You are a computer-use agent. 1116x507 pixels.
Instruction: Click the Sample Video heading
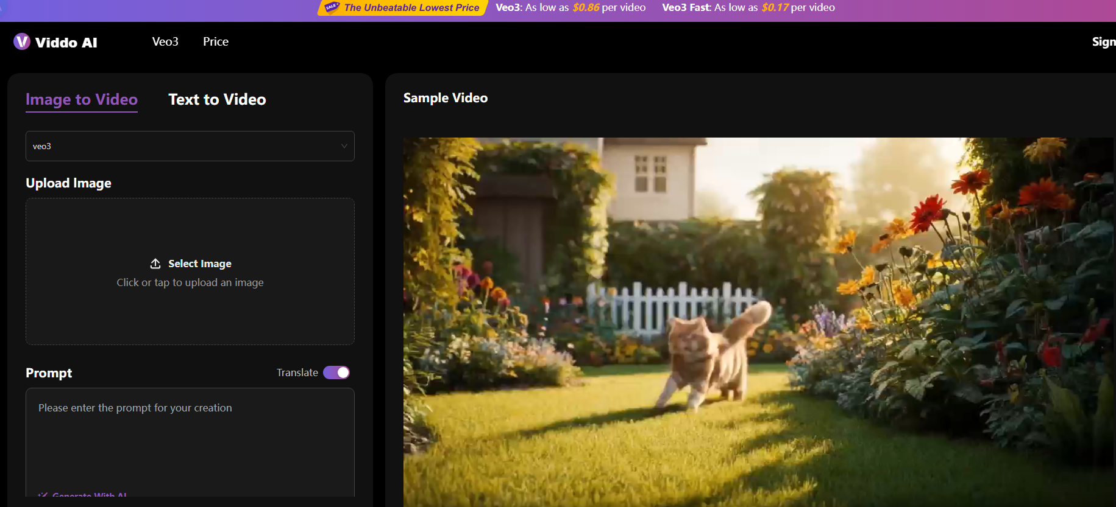446,98
